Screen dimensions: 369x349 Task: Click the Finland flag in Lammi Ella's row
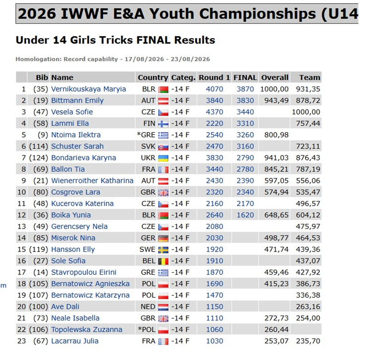(163, 124)
